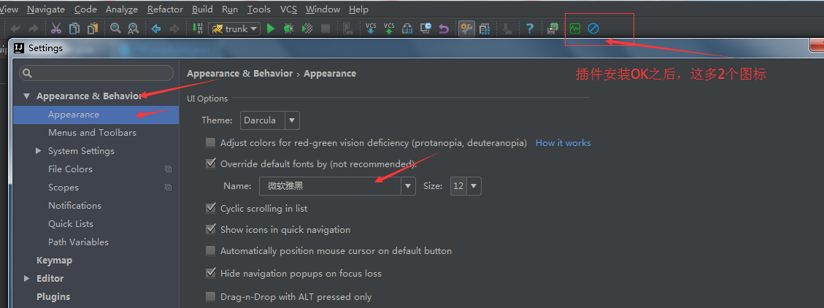824x308 pixels.
Task: Expand the Editor tree node
Action: click(x=27, y=279)
